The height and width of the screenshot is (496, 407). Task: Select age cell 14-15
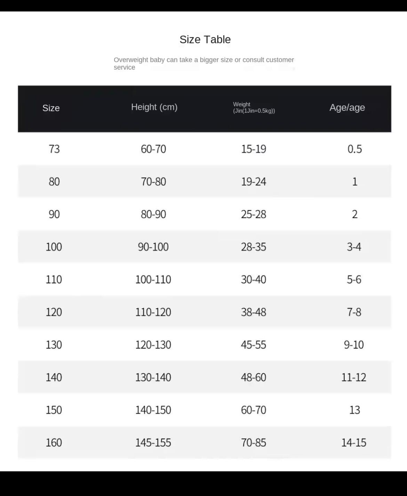click(354, 443)
